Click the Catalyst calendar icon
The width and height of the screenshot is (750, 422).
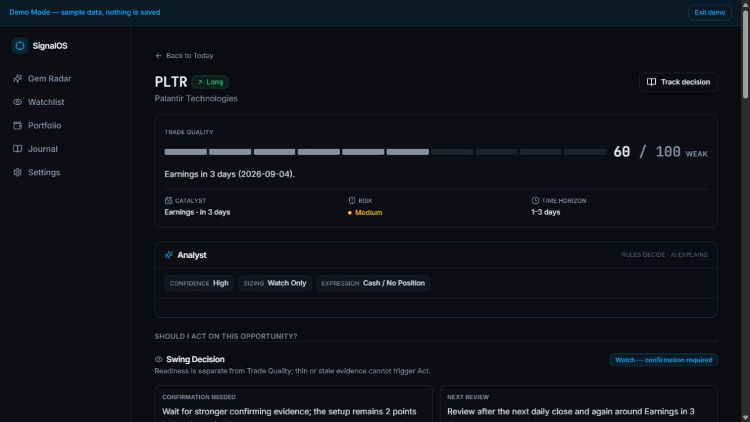point(168,201)
